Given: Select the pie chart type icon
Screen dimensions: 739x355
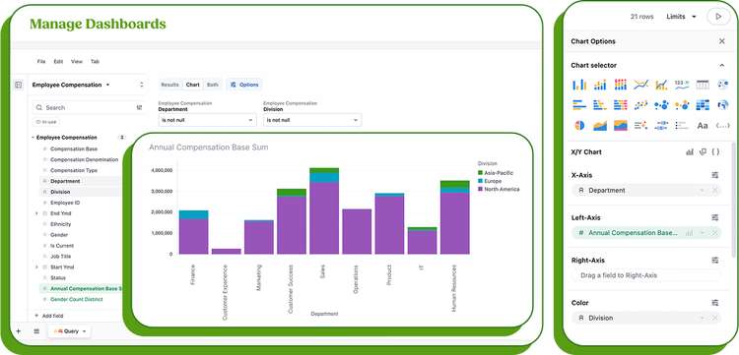Looking at the screenshot, I should [579, 125].
